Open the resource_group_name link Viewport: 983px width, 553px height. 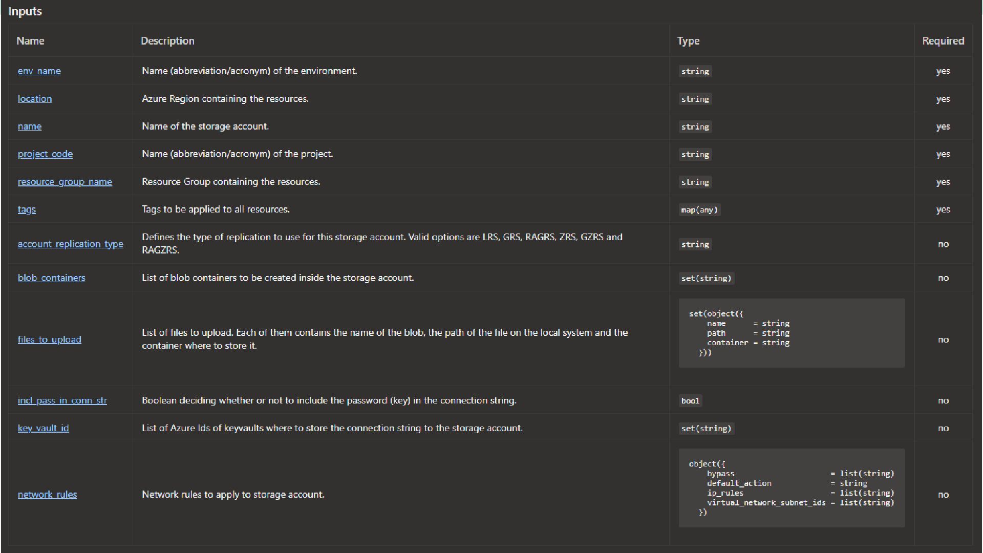click(65, 182)
